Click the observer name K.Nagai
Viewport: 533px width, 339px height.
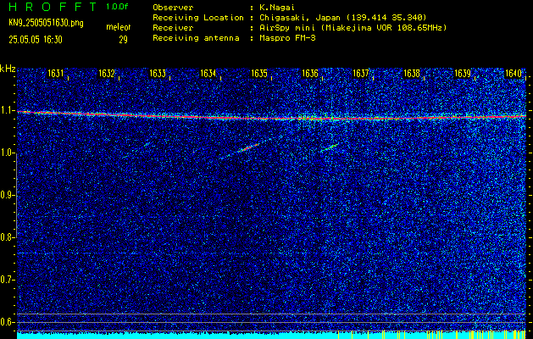(x=277, y=8)
